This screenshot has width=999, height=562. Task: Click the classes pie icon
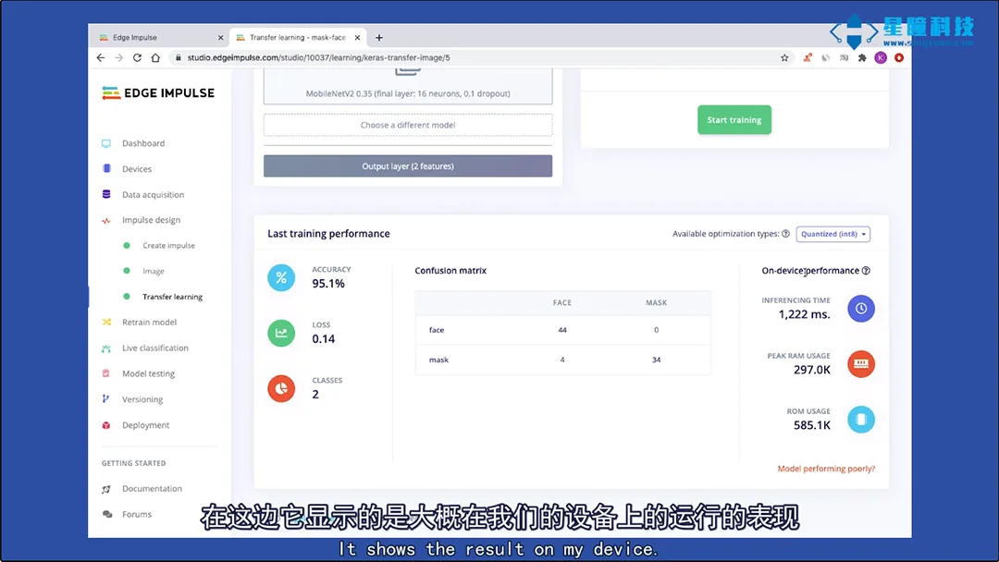tap(281, 388)
